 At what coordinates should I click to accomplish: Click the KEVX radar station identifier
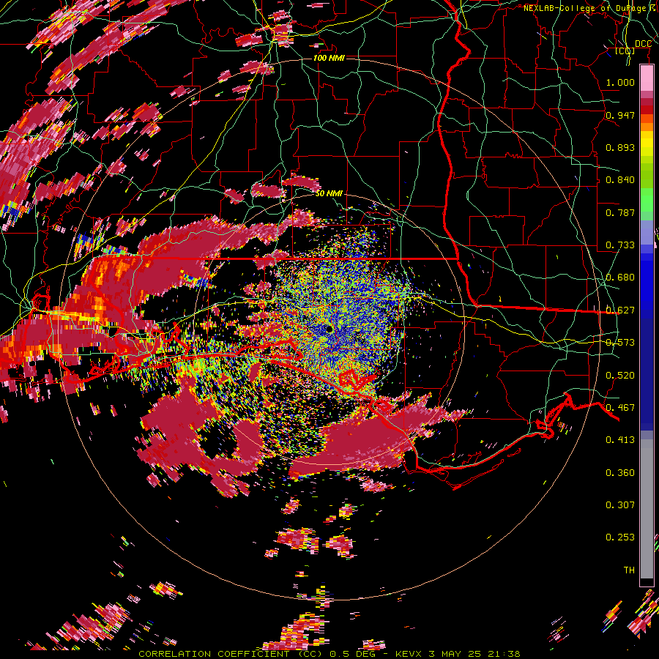coord(409,654)
